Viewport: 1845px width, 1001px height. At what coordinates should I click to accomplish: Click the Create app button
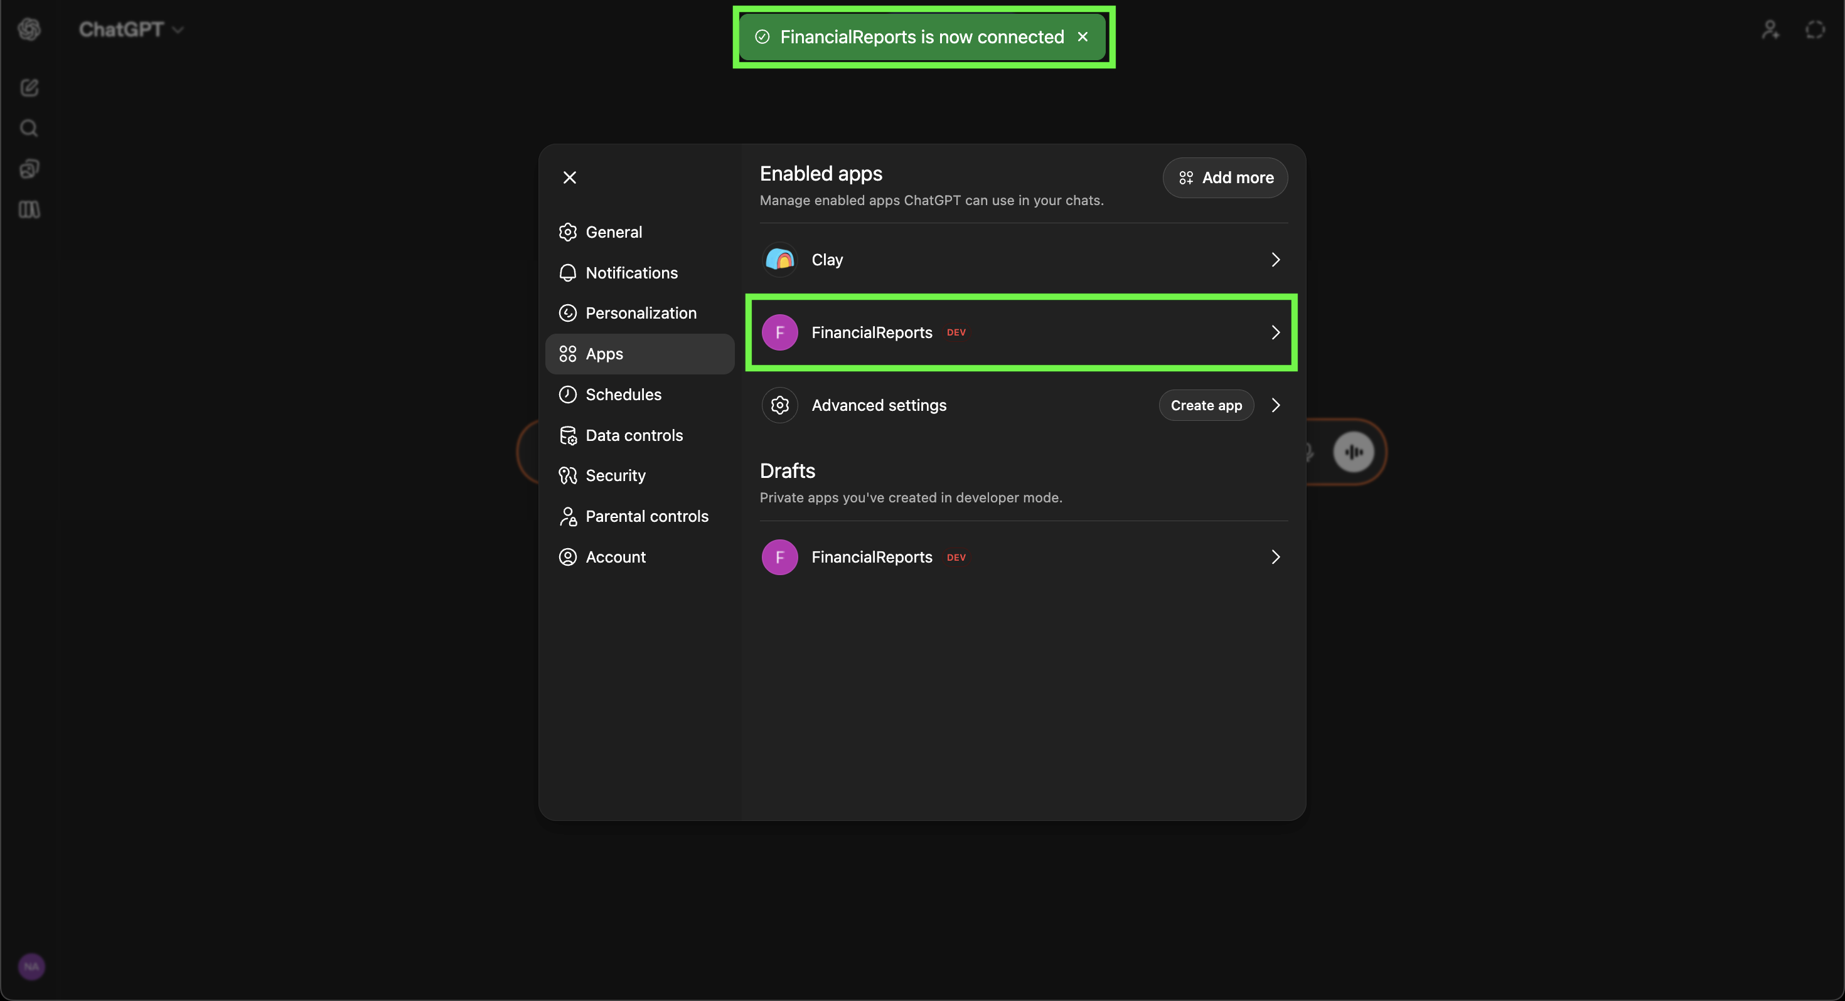[1206, 405]
